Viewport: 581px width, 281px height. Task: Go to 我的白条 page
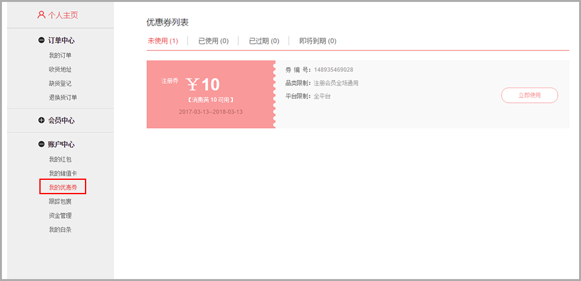60,229
